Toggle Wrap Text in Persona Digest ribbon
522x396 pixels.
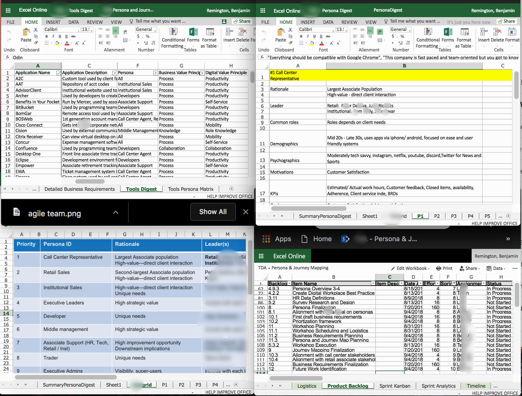click(380, 32)
